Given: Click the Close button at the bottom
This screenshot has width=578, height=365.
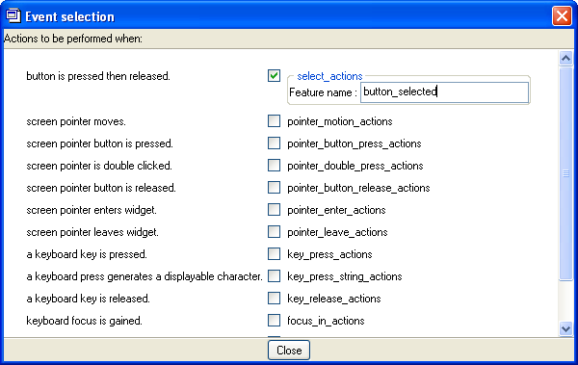Looking at the screenshot, I should pyautogui.click(x=289, y=350).
